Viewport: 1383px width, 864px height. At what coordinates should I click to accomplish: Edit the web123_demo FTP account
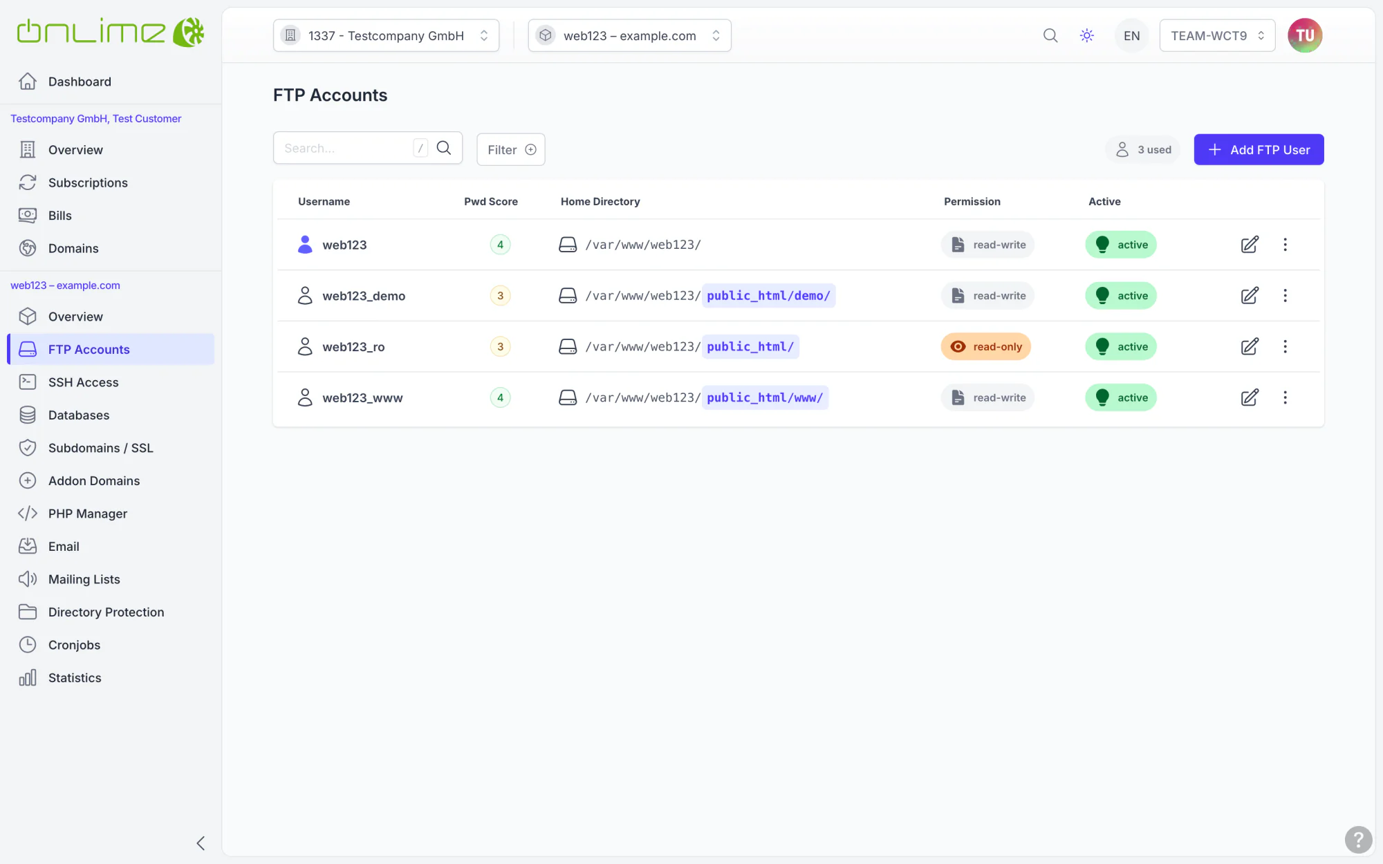tap(1250, 296)
